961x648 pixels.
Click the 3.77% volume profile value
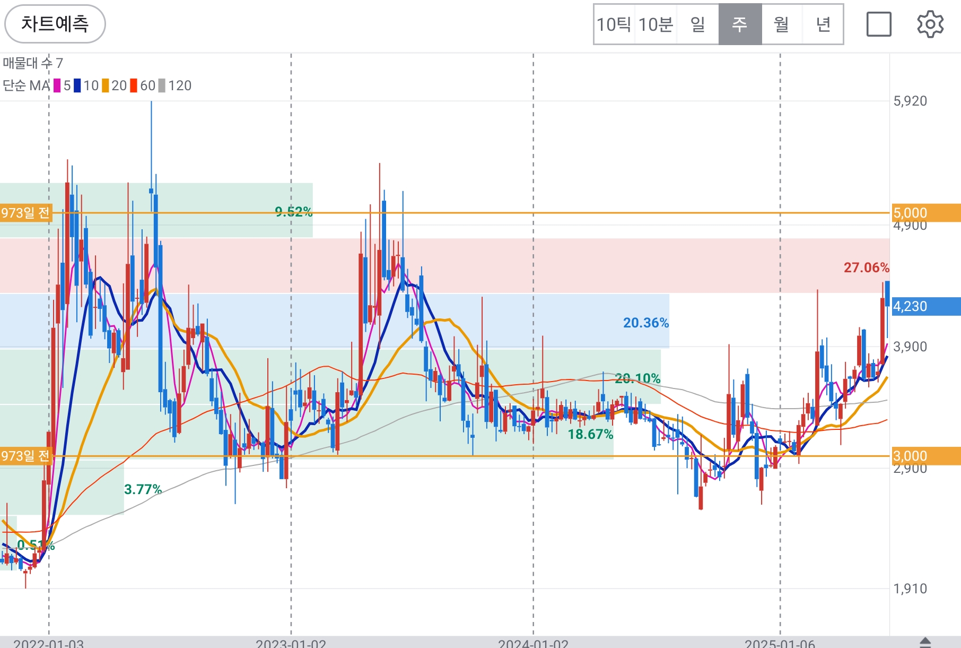tap(143, 489)
